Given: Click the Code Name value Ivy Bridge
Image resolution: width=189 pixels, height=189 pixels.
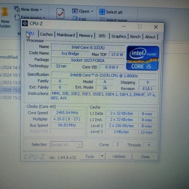Looking at the screenshot, I should click(70, 53).
